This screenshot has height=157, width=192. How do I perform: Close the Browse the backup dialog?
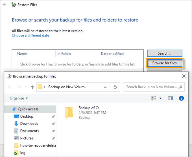[184, 76]
